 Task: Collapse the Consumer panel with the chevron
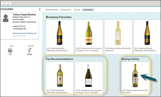click(40, 9)
